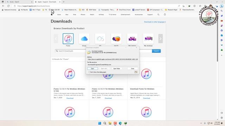
Task: Open Watch in Apple navigation
Action: [x=92, y=15]
